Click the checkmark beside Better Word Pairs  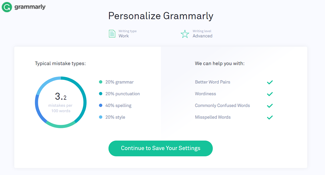click(270, 82)
